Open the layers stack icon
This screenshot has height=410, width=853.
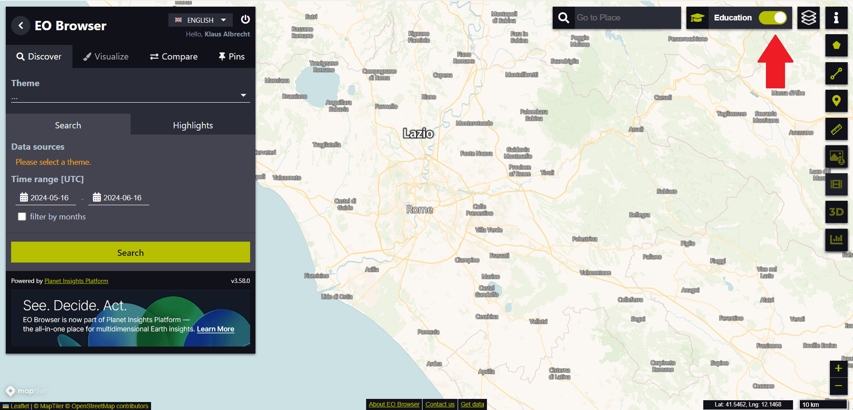(x=808, y=18)
